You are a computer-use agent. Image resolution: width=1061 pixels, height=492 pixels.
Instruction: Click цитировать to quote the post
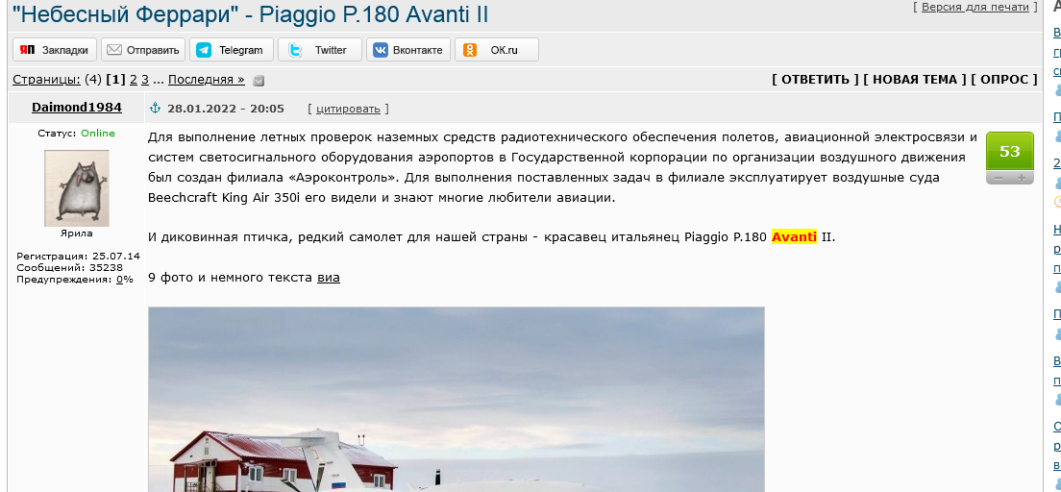pos(348,109)
